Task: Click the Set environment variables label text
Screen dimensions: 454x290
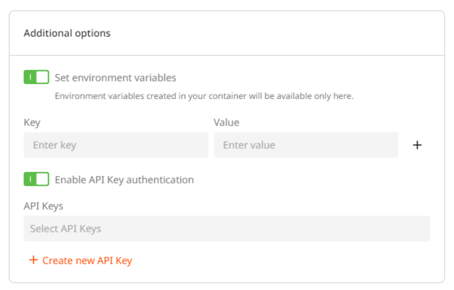Action: pyautogui.click(x=115, y=78)
